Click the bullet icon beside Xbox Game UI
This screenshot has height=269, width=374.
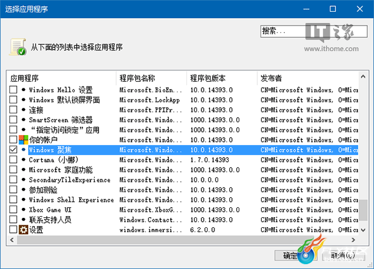click(x=24, y=210)
